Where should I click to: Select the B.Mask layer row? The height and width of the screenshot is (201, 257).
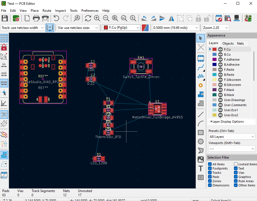tap(230, 95)
